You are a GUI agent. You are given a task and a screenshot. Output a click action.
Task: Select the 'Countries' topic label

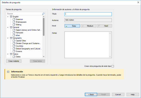(x=19, y=46)
